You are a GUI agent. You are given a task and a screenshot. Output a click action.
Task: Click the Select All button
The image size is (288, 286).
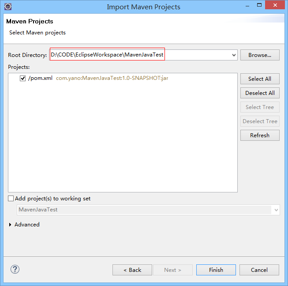pyautogui.click(x=260, y=79)
